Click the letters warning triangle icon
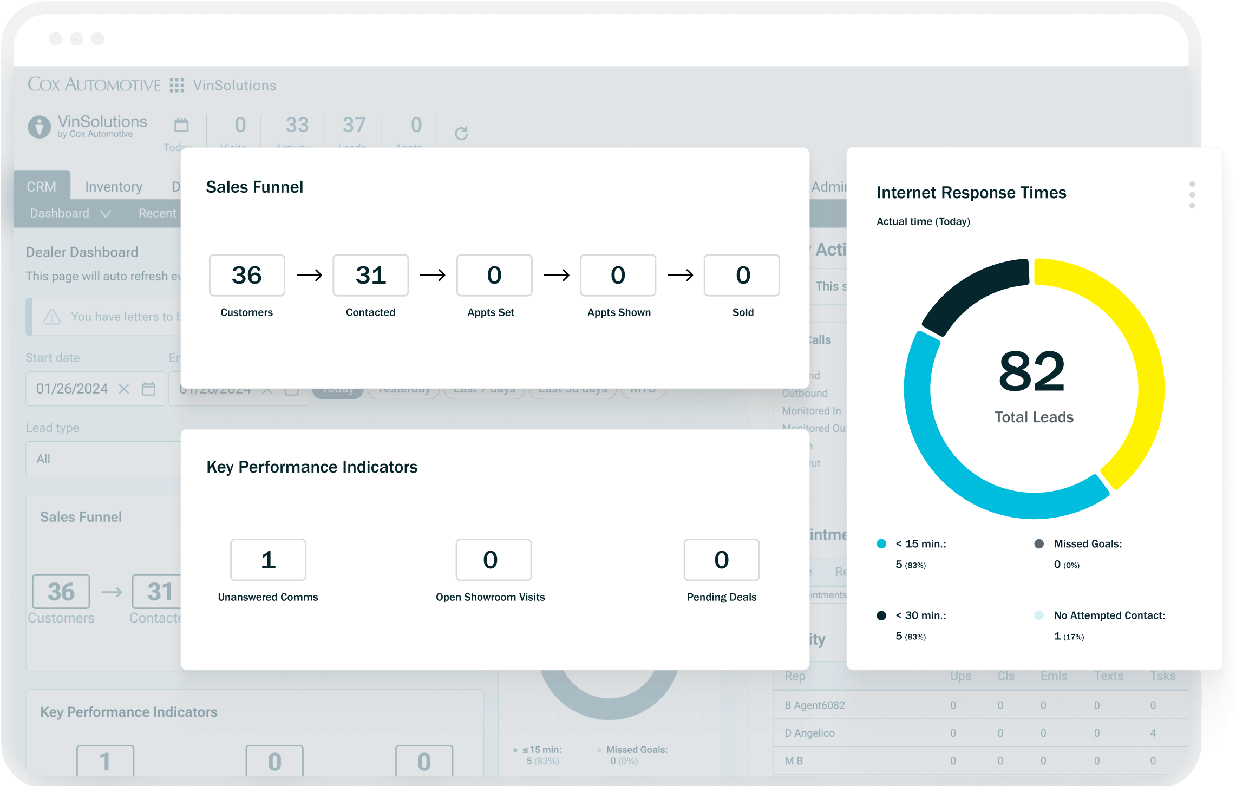 click(x=52, y=317)
